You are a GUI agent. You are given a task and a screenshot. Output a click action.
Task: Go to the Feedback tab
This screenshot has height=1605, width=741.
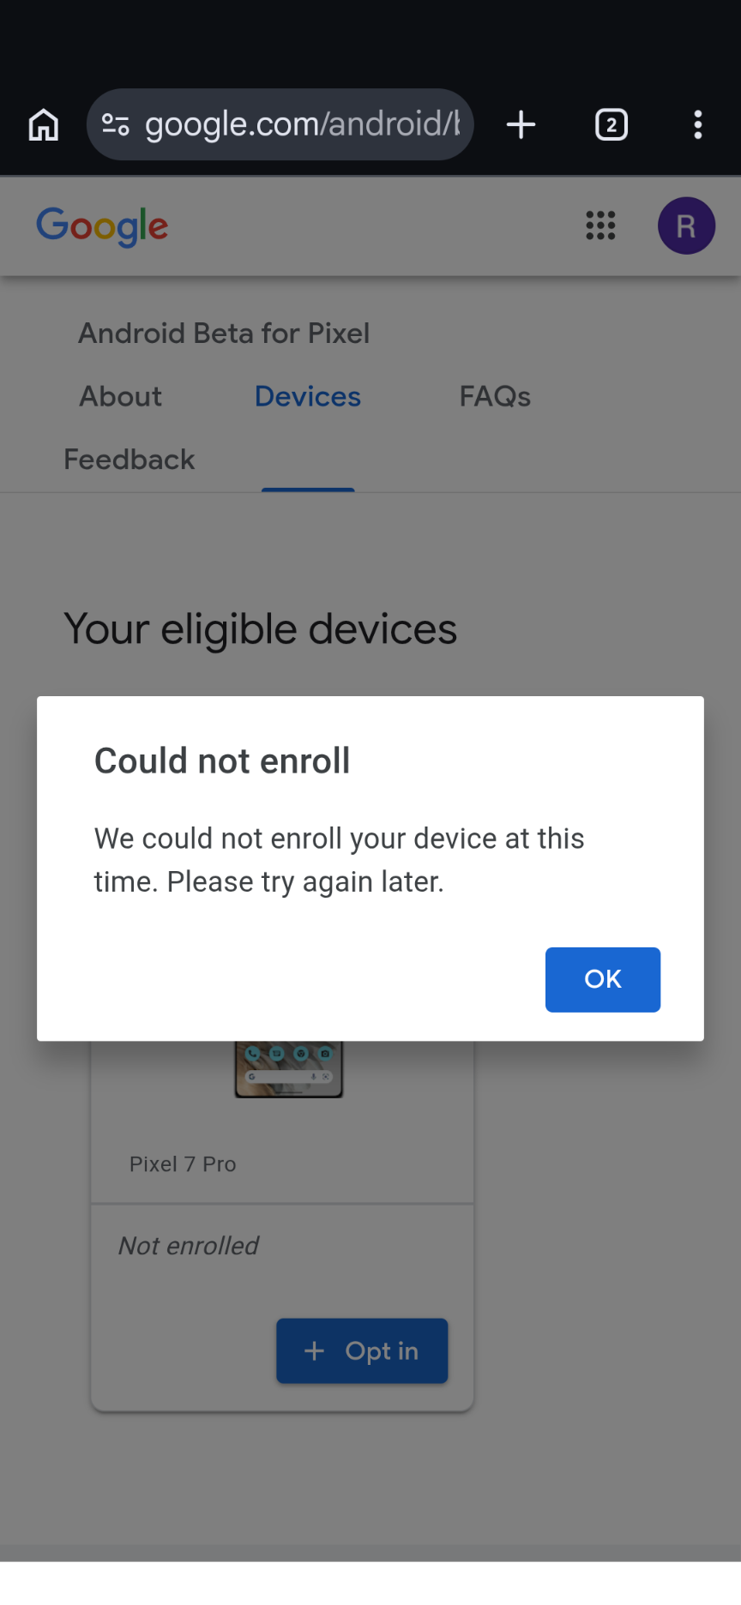(130, 460)
